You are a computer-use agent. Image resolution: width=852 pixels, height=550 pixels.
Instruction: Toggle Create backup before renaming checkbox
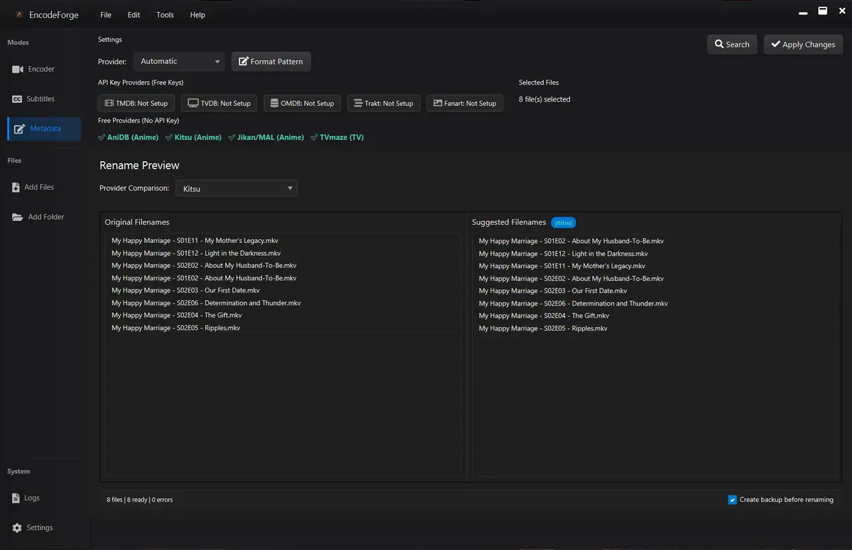732,500
